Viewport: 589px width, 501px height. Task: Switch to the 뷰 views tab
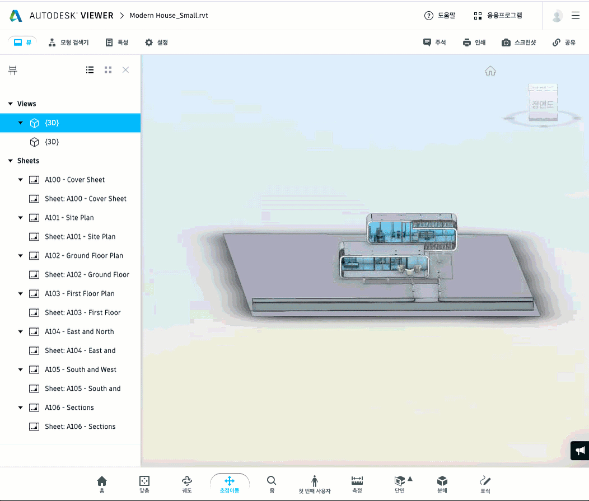(x=22, y=43)
